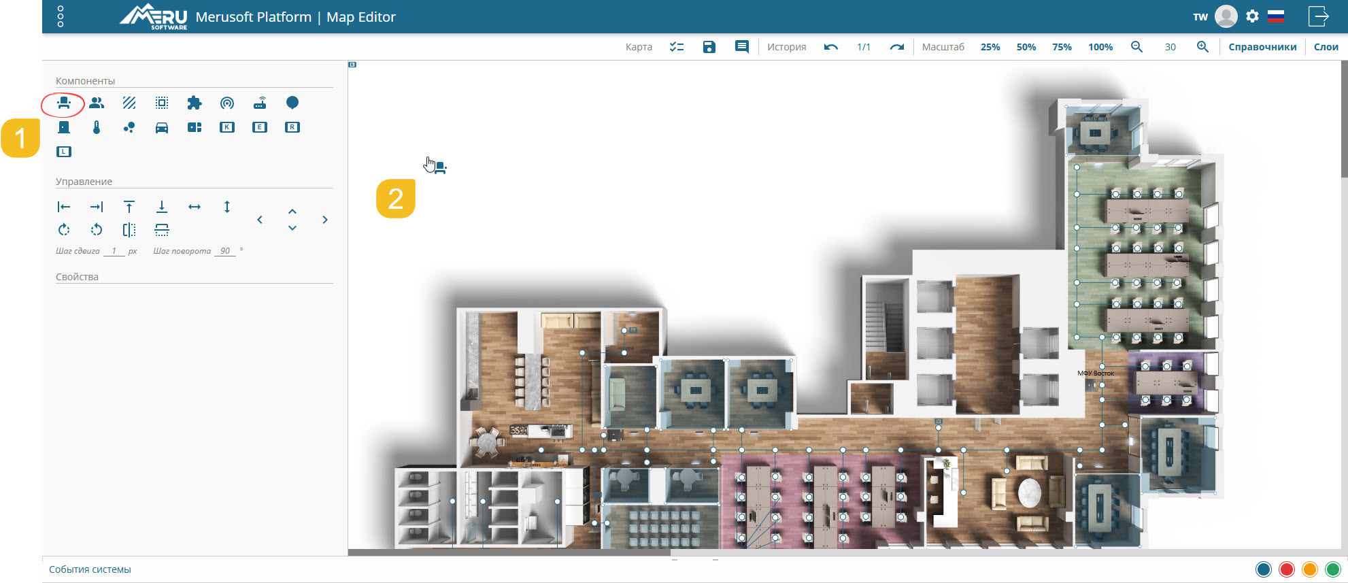Align selection to top edge

[129, 207]
